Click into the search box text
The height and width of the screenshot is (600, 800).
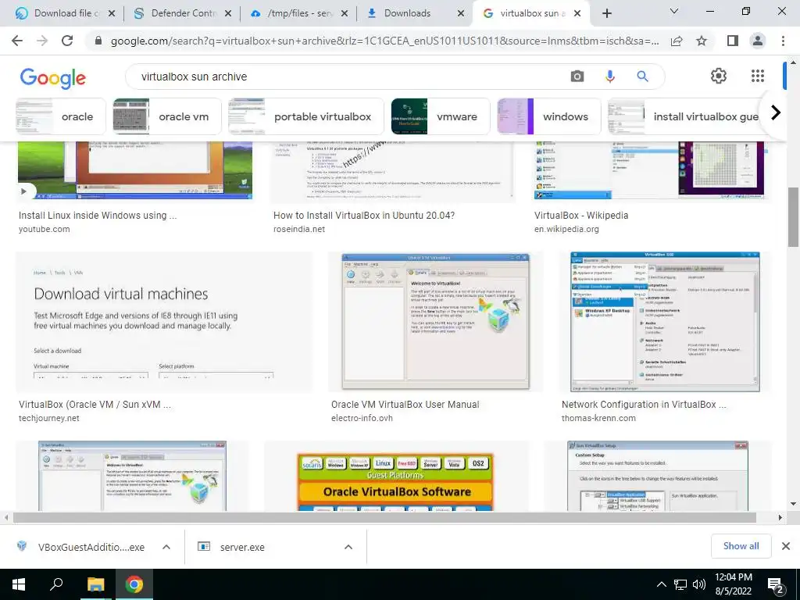click(194, 77)
